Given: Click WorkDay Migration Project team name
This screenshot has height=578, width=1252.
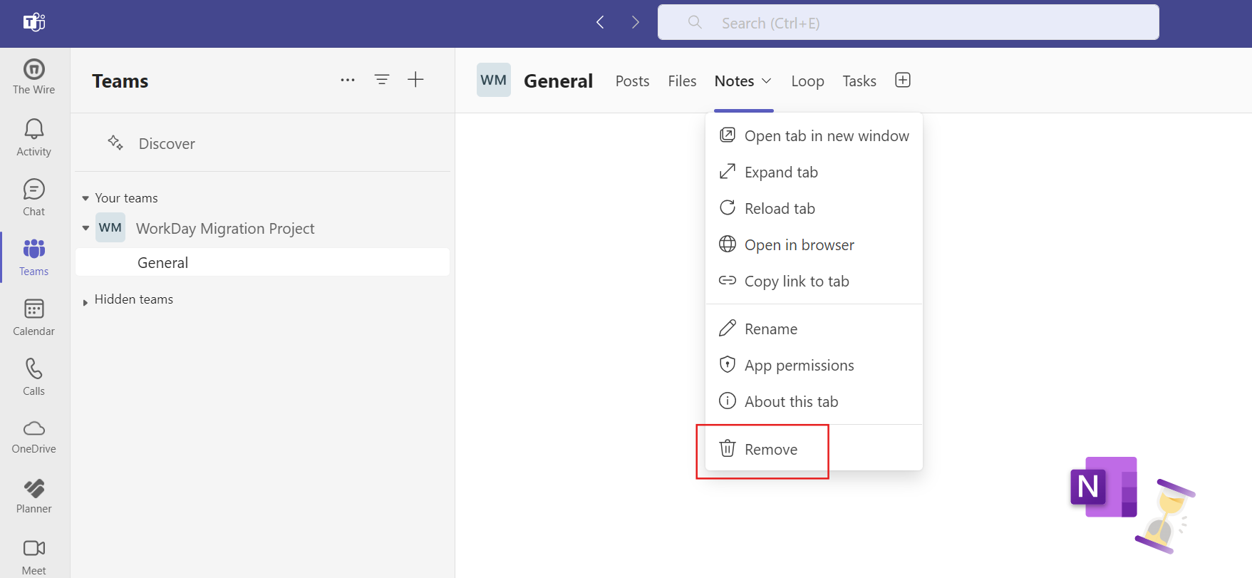Looking at the screenshot, I should pos(225,228).
